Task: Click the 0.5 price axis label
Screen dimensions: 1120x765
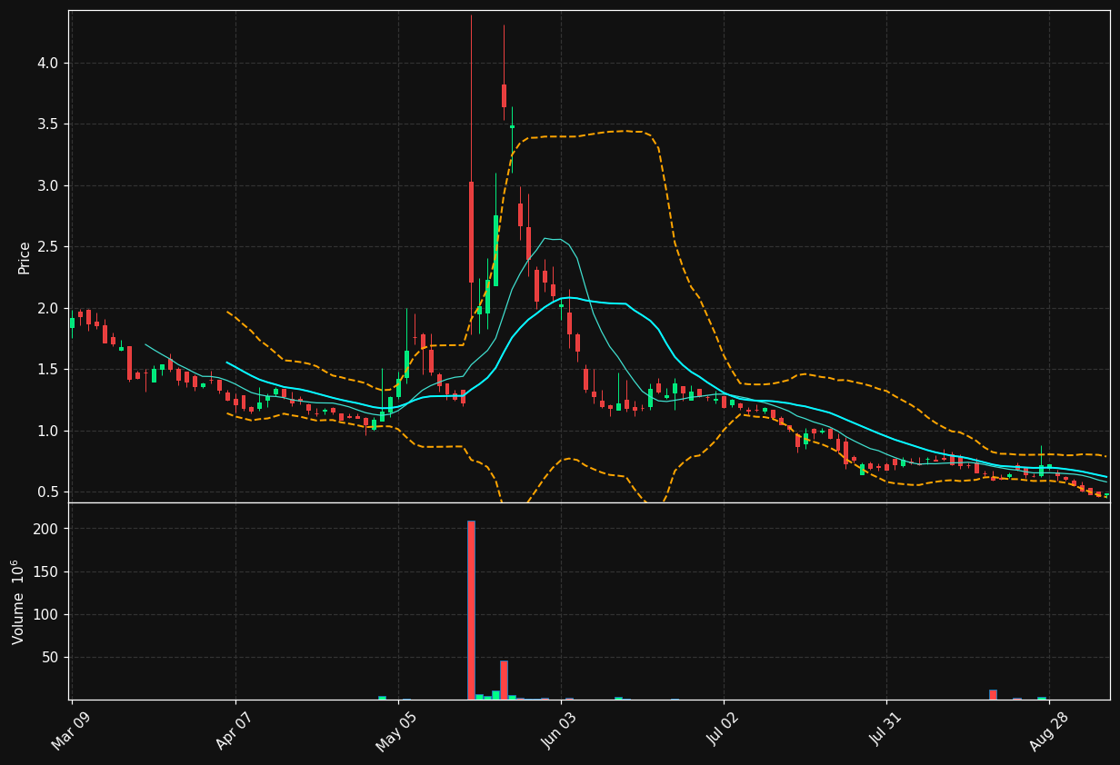Action: coord(48,492)
